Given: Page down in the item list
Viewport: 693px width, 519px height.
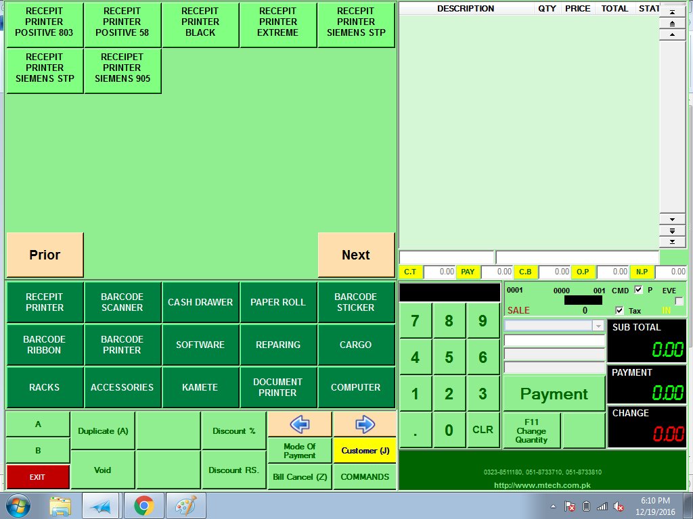Looking at the screenshot, I should (x=672, y=230).
